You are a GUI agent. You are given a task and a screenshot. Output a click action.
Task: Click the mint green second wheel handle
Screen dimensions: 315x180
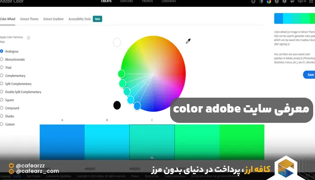coord(122,83)
